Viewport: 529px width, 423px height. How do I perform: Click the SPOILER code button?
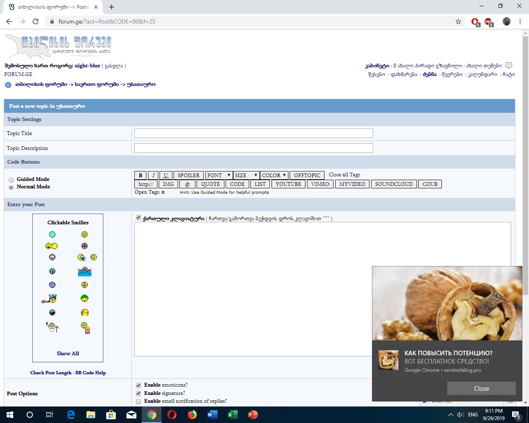(x=188, y=175)
